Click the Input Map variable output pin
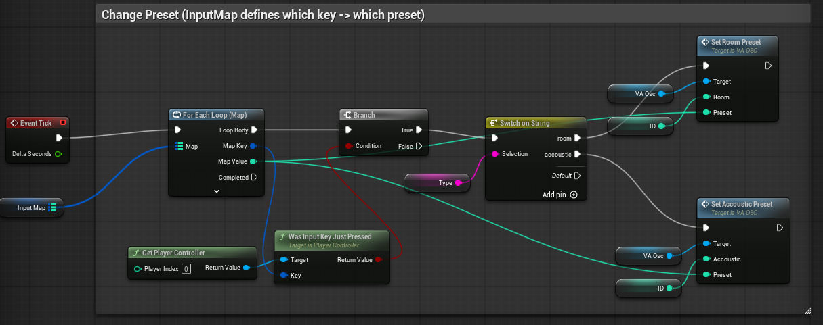 53,208
